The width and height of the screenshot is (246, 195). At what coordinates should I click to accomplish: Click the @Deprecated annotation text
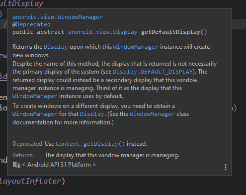tap(31, 24)
